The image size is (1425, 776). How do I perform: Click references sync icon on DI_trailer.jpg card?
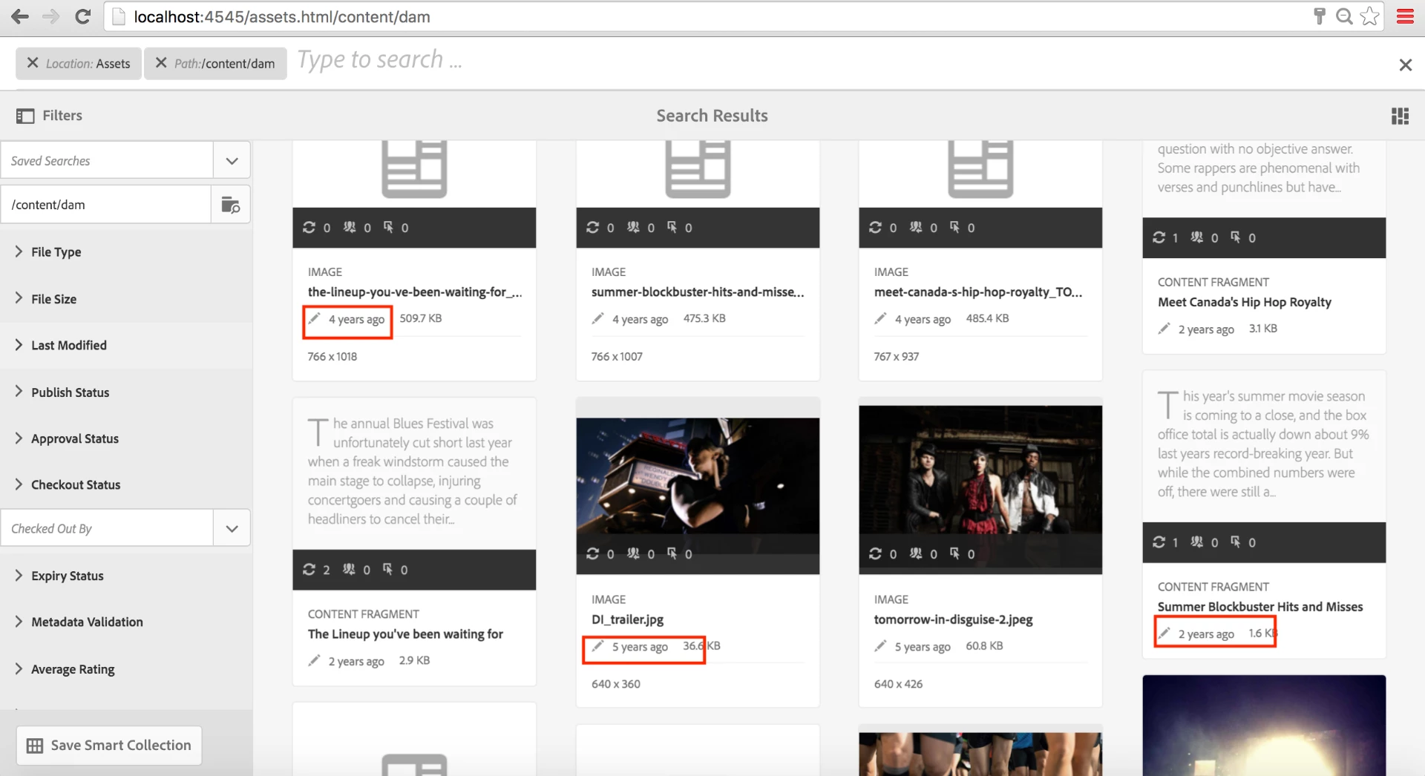click(x=592, y=554)
